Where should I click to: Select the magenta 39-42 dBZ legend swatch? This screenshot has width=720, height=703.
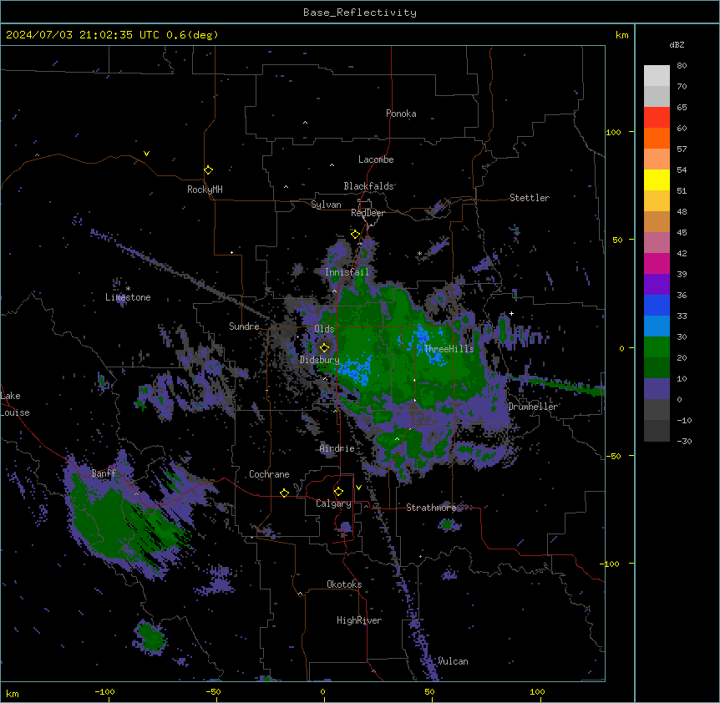coord(657,263)
